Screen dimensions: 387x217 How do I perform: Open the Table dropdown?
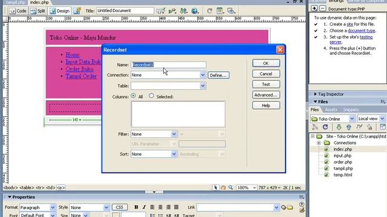[x=203, y=86]
